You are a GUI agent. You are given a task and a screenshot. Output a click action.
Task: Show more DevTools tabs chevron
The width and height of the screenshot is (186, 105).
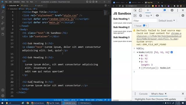point(148,10)
